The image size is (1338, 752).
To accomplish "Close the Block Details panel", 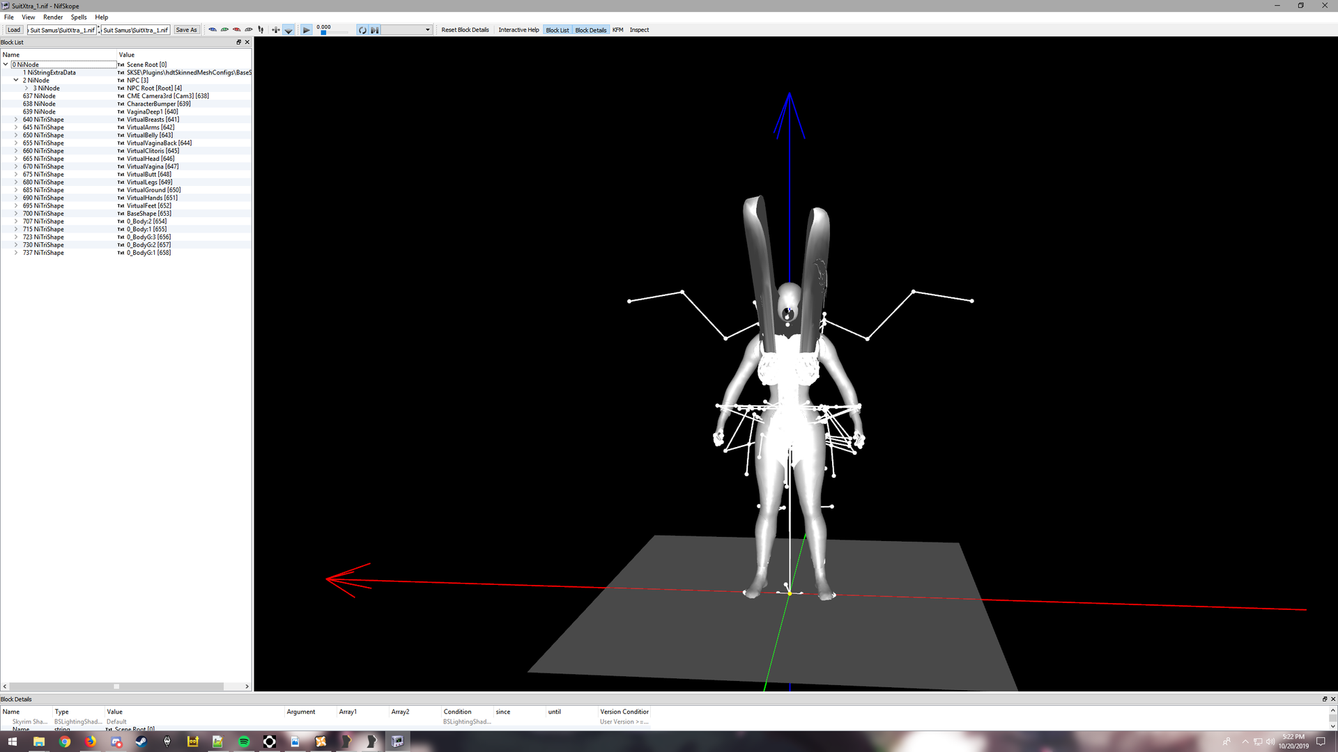I will (1333, 699).
